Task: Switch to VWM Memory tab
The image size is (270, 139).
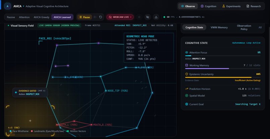Action: [x=219, y=27]
